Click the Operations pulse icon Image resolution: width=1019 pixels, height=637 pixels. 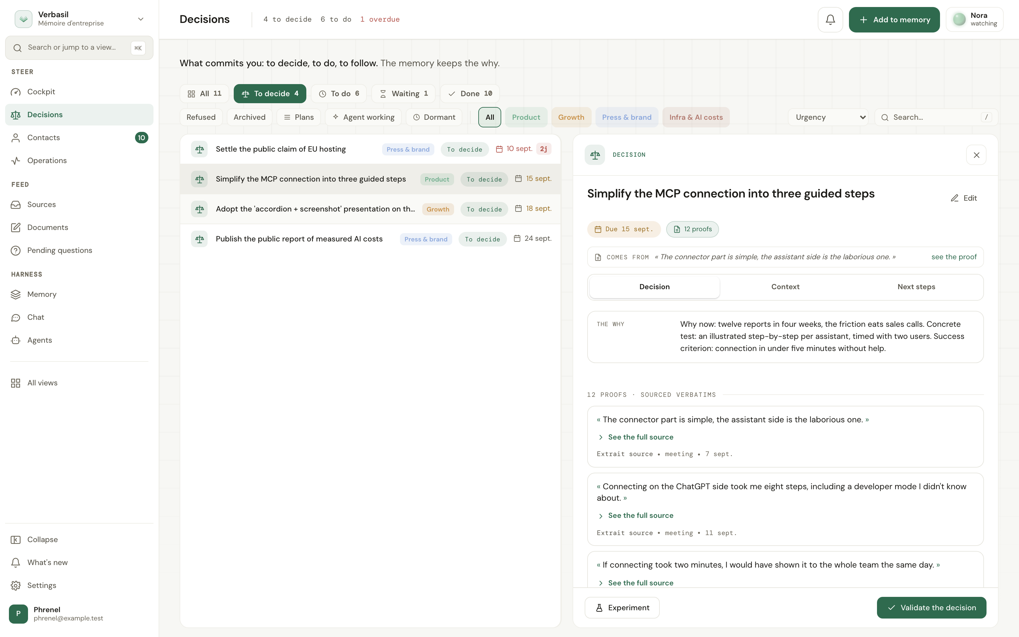(x=16, y=161)
